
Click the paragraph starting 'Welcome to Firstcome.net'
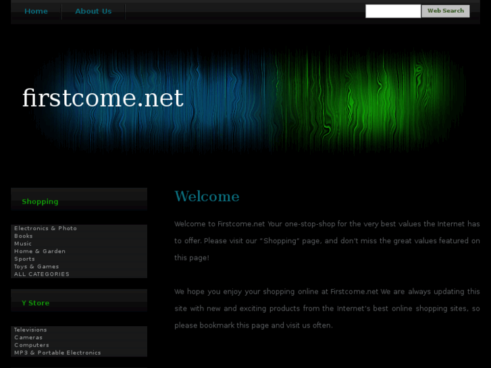[x=327, y=241]
